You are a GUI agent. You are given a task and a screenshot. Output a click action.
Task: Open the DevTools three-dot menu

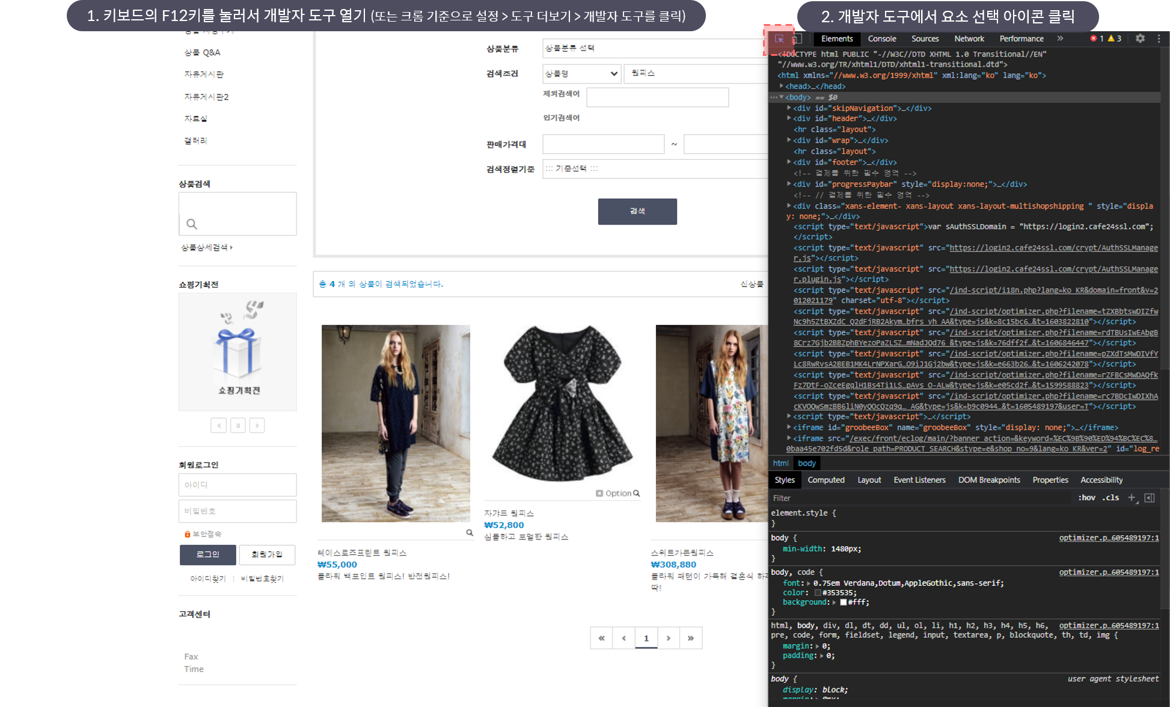pos(1159,38)
